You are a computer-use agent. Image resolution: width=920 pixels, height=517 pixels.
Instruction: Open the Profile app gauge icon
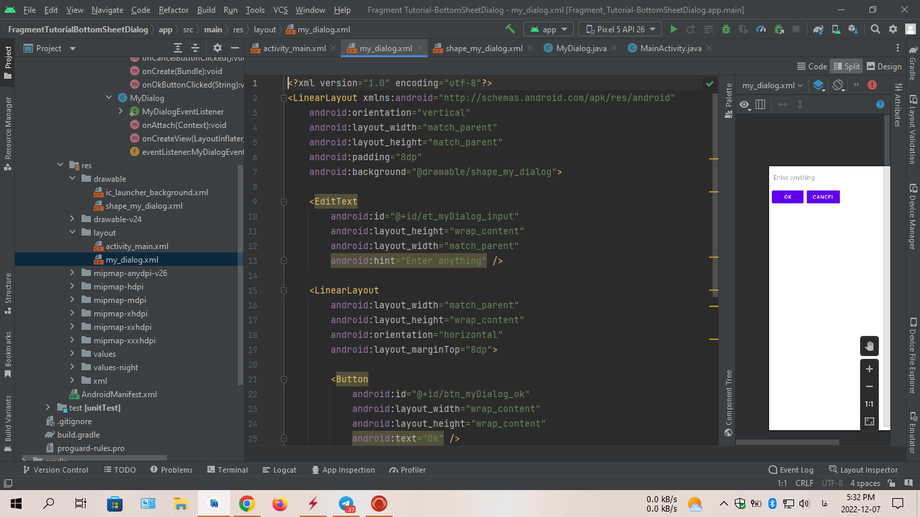tap(761, 29)
